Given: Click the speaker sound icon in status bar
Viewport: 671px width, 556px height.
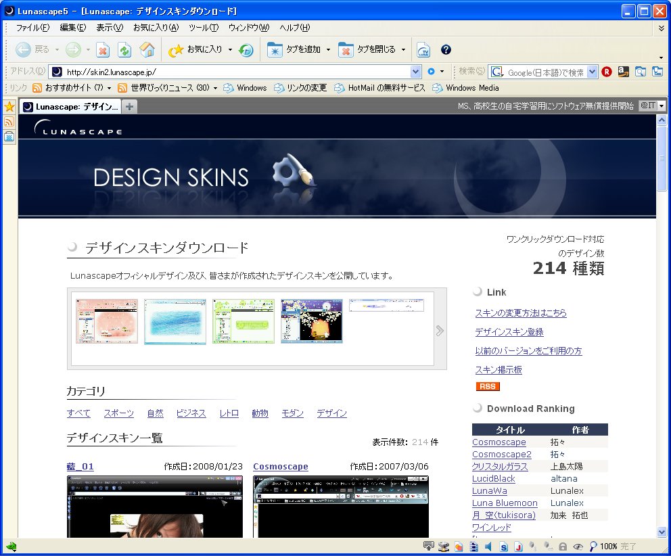Looking at the screenshot, I should (488, 546).
